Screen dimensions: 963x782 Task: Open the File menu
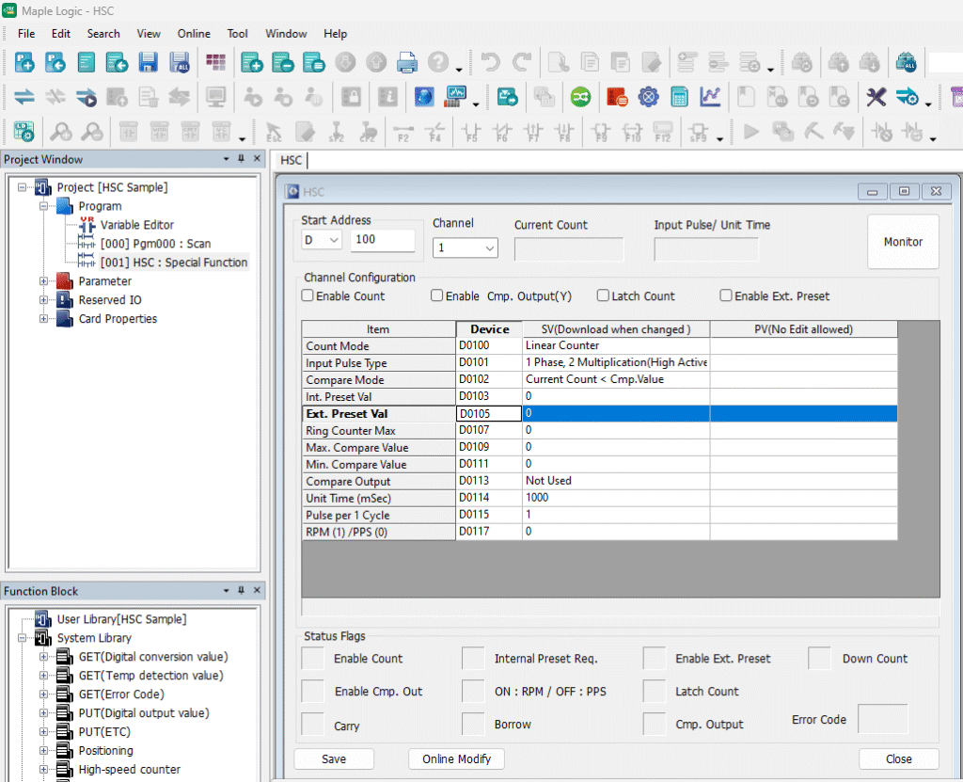click(x=26, y=34)
